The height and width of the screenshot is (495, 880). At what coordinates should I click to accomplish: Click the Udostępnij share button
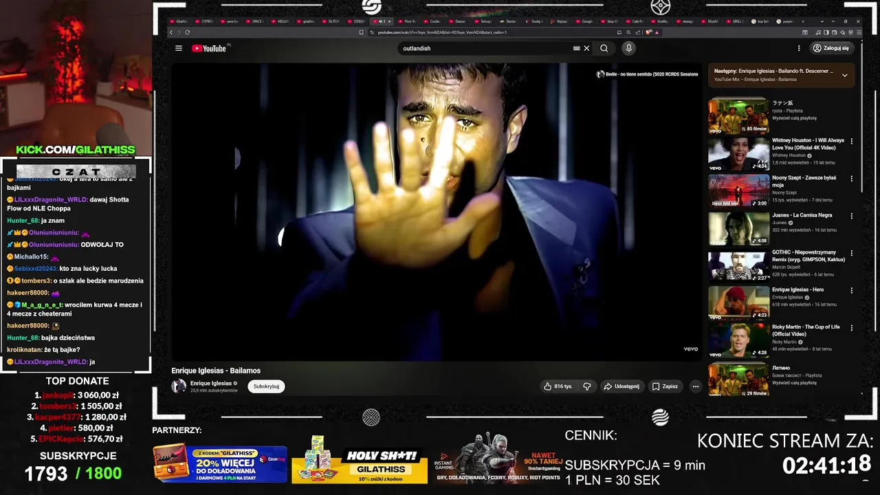(x=621, y=386)
